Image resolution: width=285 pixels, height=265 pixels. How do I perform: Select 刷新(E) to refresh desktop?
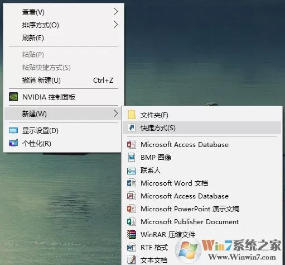point(64,37)
